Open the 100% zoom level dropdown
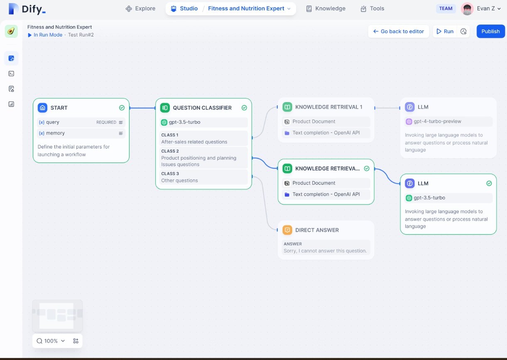Viewport: 507px width, 360px height. click(x=51, y=341)
